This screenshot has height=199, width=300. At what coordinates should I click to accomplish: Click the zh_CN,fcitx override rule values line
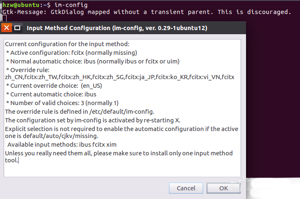tap(120, 77)
